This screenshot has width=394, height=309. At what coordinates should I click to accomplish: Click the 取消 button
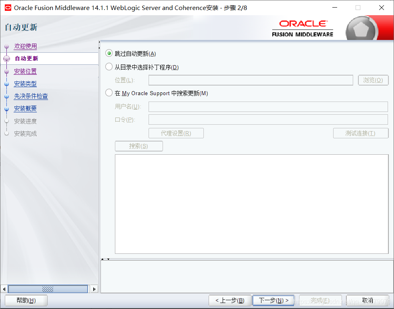pos(368,300)
